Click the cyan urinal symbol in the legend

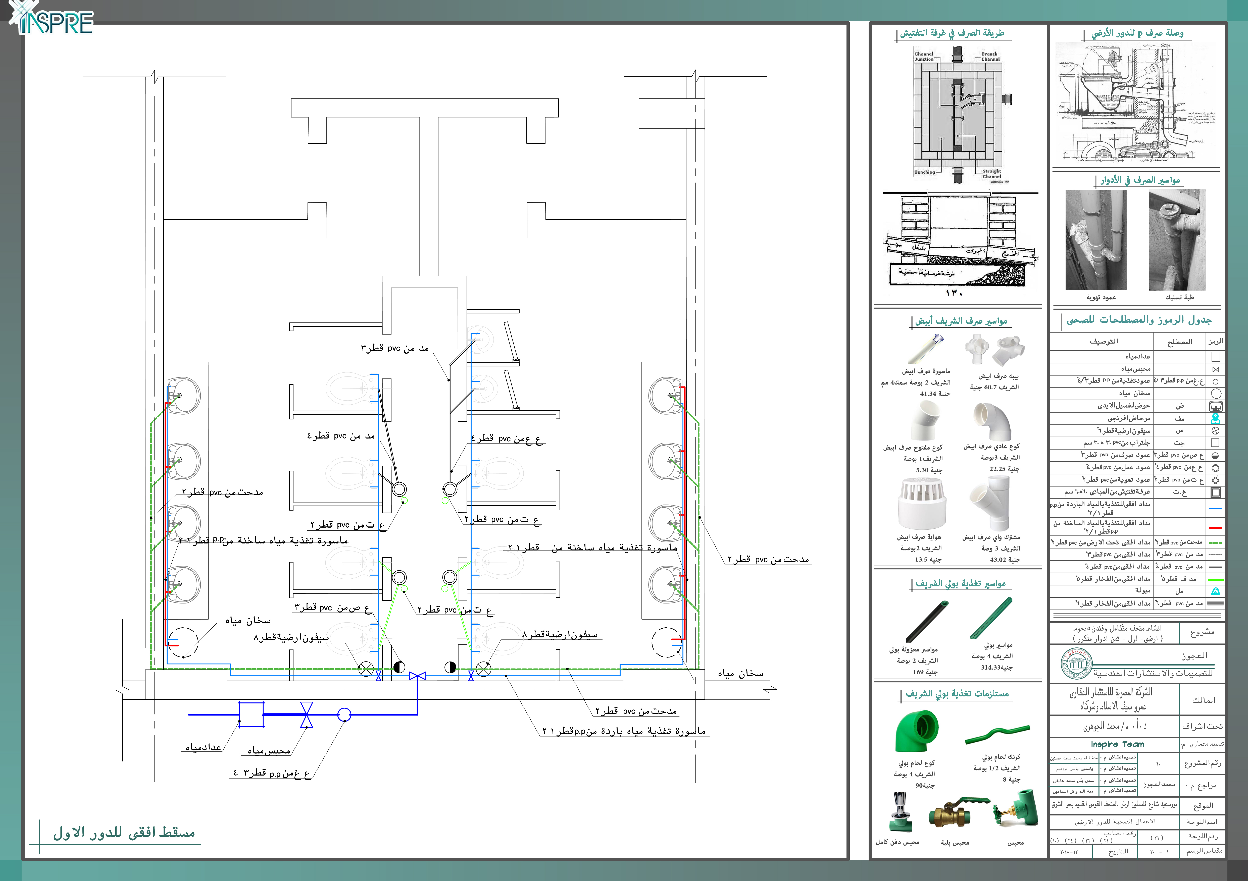(x=1216, y=591)
